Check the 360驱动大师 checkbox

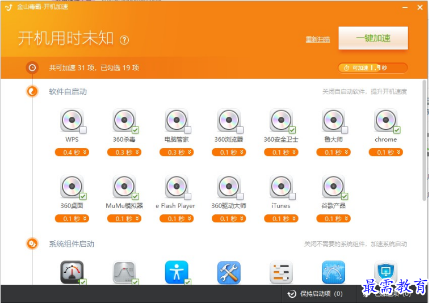240,196
